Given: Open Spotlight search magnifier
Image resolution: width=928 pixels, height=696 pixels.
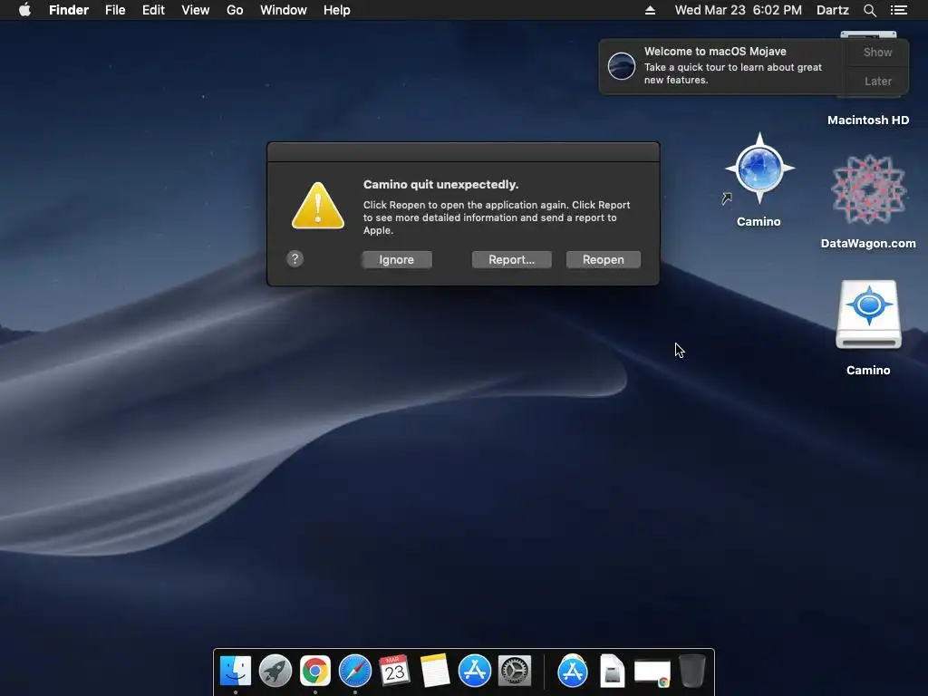Looking at the screenshot, I should coord(869,10).
